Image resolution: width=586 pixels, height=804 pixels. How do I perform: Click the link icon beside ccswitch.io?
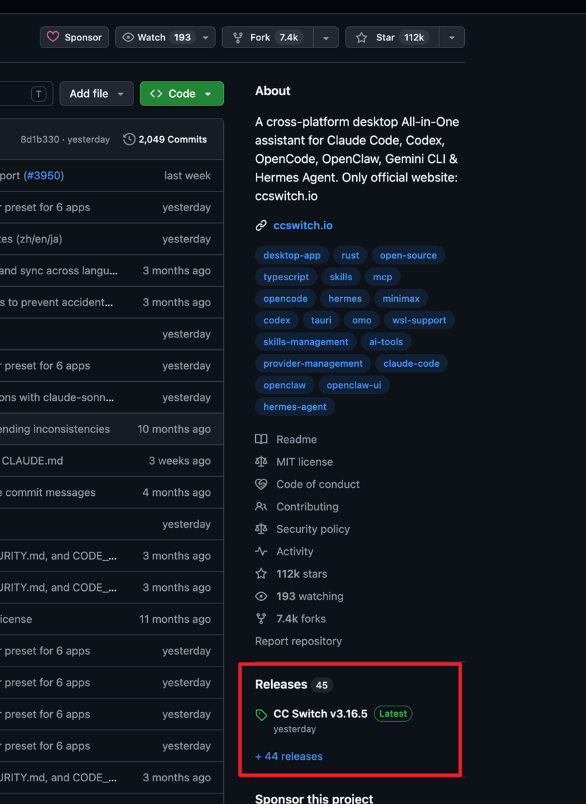point(261,225)
